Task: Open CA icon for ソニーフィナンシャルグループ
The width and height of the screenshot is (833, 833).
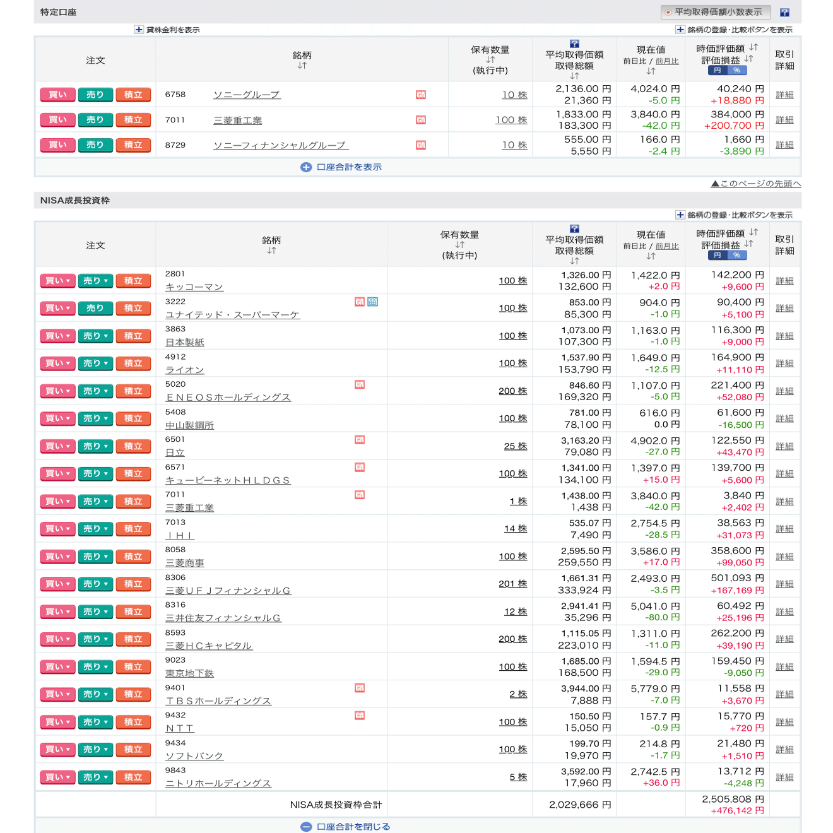Action: pyautogui.click(x=421, y=145)
